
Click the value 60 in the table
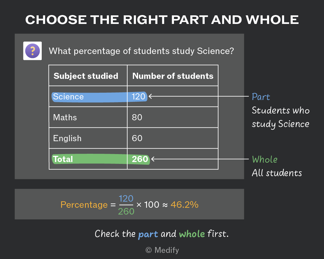pyautogui.click(x=137, y=138)
